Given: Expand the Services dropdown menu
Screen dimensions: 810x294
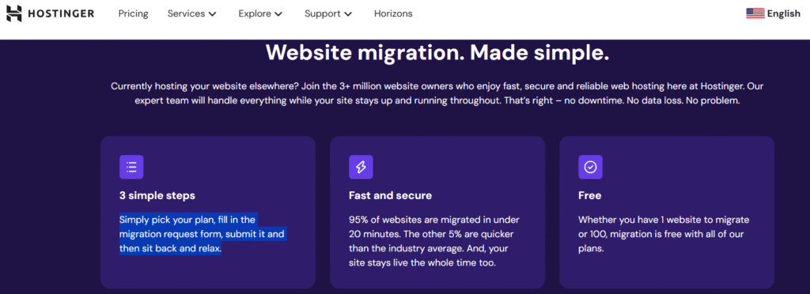Looking at the screenshot, I should (191, 14).
